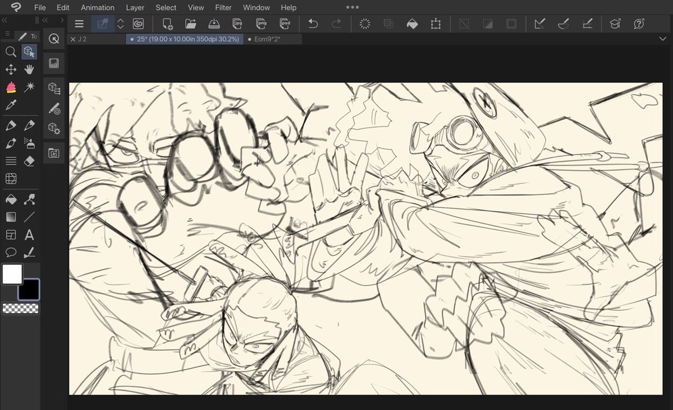Select the white main color swatch
This screenshot has height=410, width=673.
pyautogui.click(x=12, y=274)
